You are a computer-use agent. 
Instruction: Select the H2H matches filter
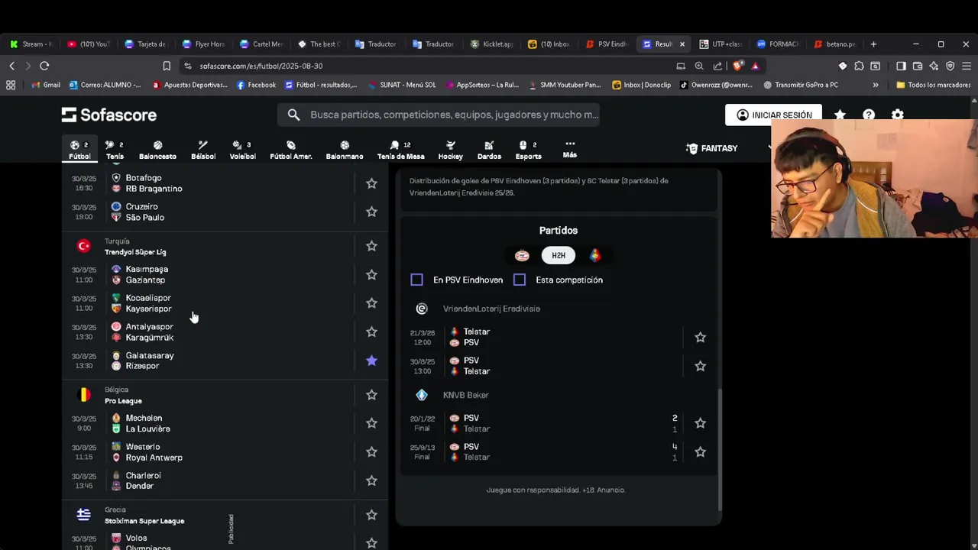tap(559, 255)
